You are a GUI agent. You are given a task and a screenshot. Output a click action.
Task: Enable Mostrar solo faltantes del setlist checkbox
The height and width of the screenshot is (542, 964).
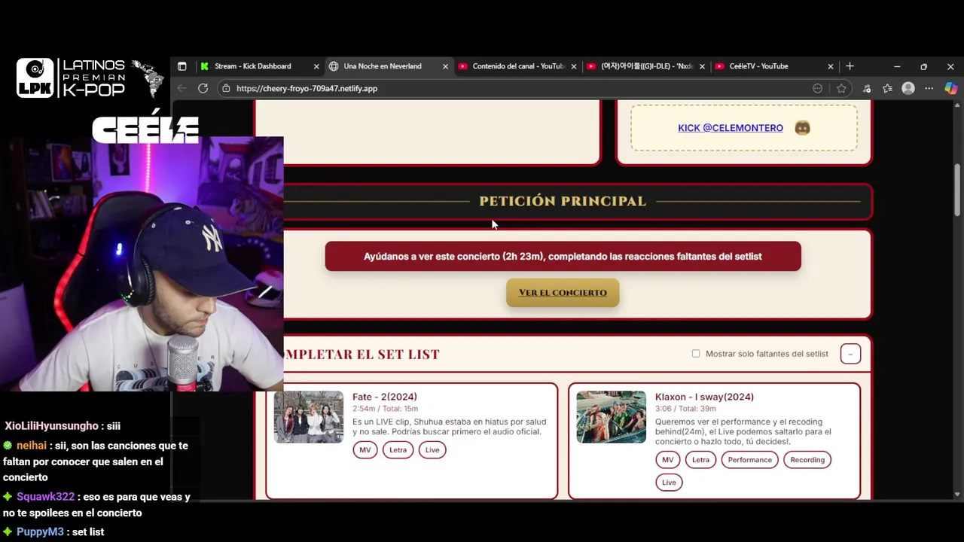point(696,354)
